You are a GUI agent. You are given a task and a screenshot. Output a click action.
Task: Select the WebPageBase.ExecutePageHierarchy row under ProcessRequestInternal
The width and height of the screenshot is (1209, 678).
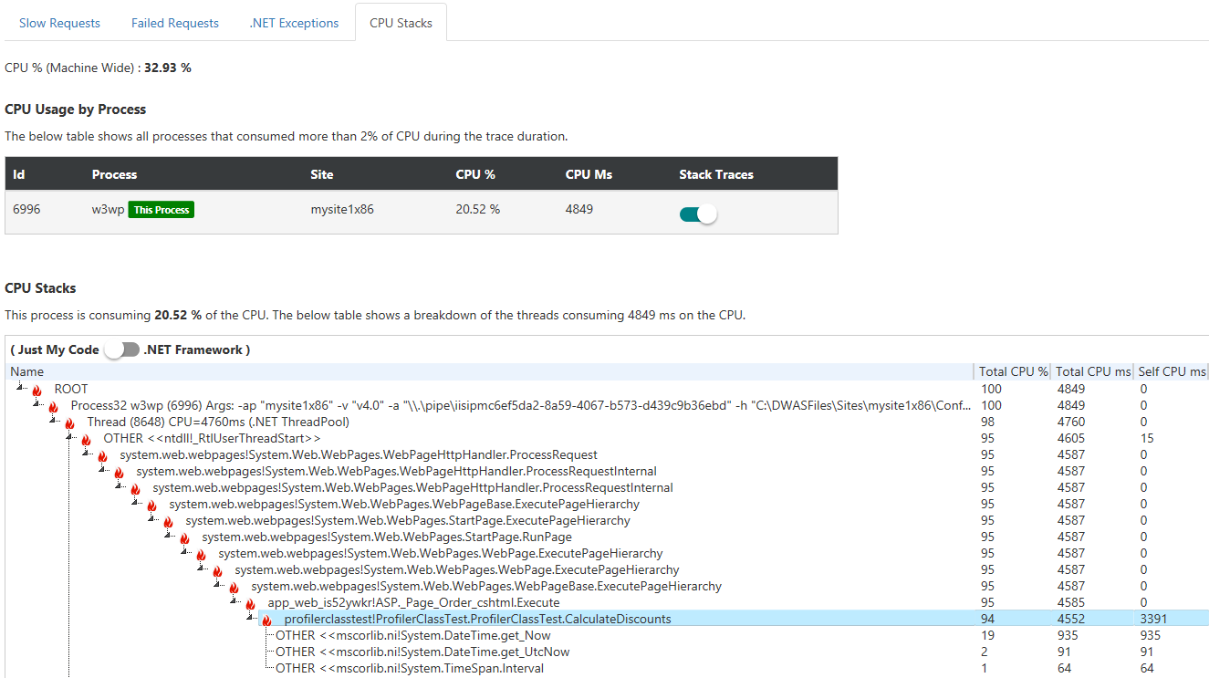coord(404,505)
